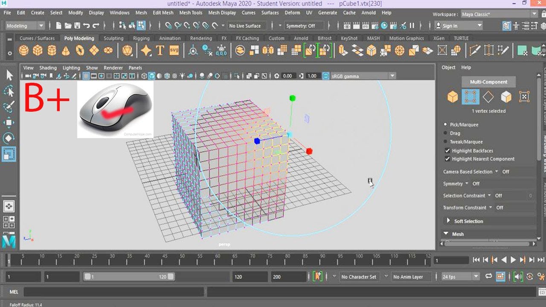Screen dimensions: 546x307
Task: Click the viewport gamma value field 1.00
Action: [x=313, y=76]
